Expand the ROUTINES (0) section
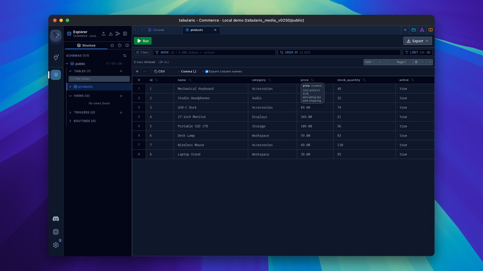This screenshot has width=483, height=271. (70, 121)
